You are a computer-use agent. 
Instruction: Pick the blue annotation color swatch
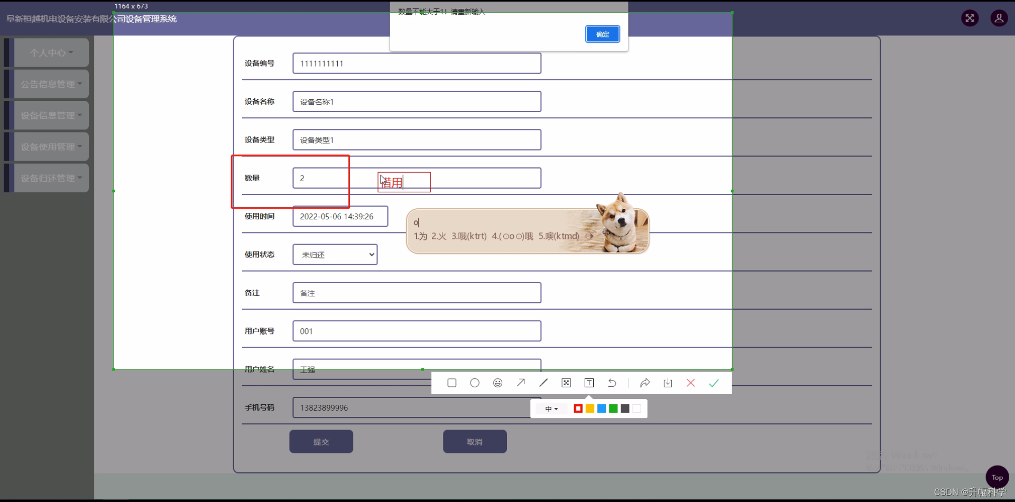click(x=602, y=408)
